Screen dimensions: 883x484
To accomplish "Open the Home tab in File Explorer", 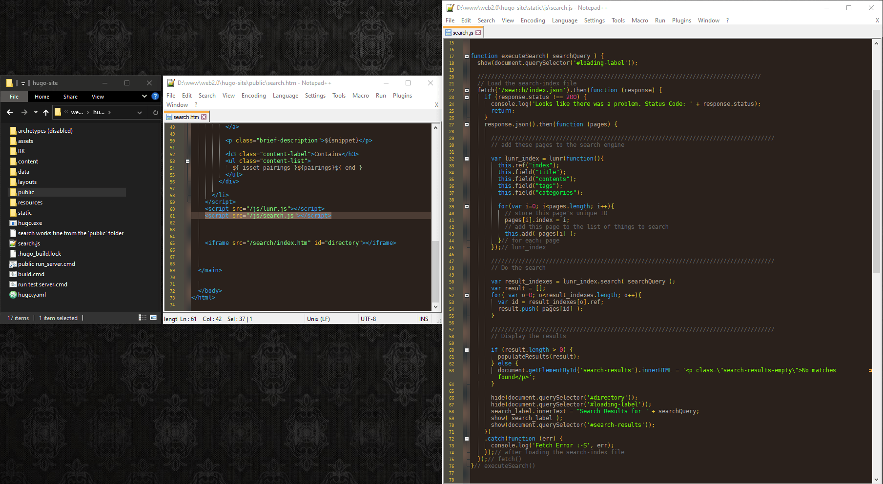I will tap(42, 97).
